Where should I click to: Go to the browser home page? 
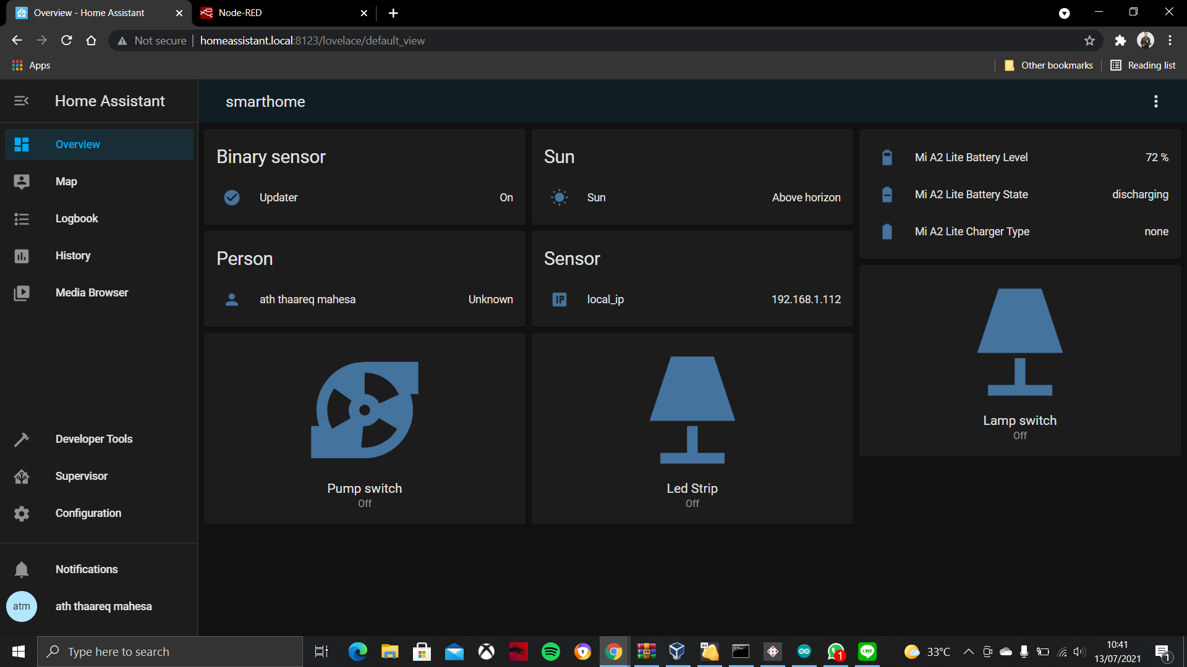pos(91,41)
